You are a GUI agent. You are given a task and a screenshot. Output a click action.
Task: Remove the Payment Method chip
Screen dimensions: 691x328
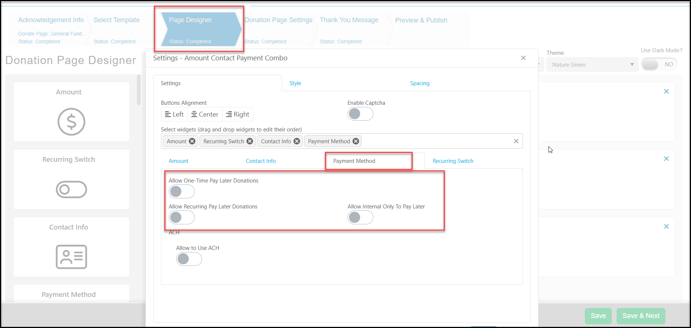pos(356,141)
